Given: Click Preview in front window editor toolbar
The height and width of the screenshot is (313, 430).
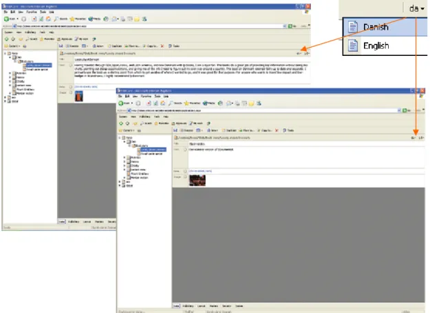Looking at the screenshot, I should [x=186, y=130].
